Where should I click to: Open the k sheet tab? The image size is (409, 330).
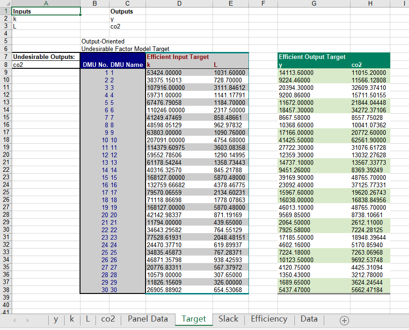(x=72, y=319)
